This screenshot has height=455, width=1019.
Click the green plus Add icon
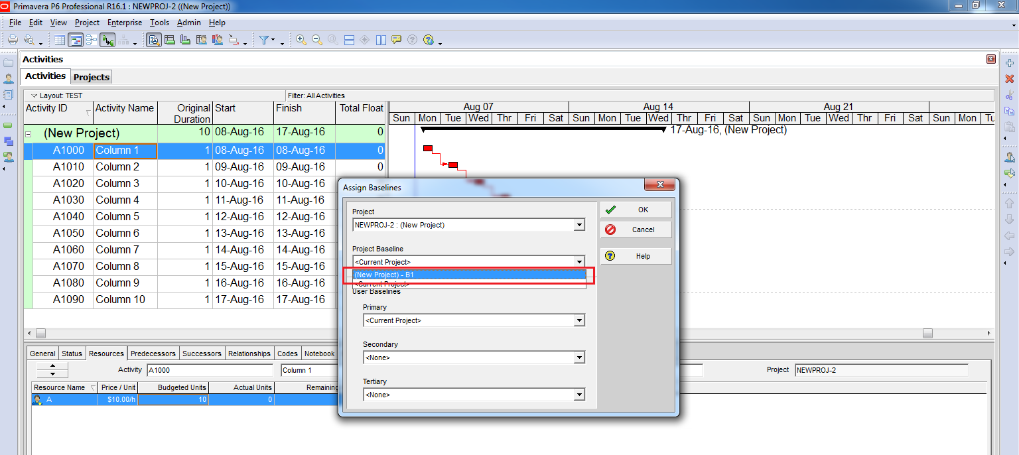coord(1009,63)
